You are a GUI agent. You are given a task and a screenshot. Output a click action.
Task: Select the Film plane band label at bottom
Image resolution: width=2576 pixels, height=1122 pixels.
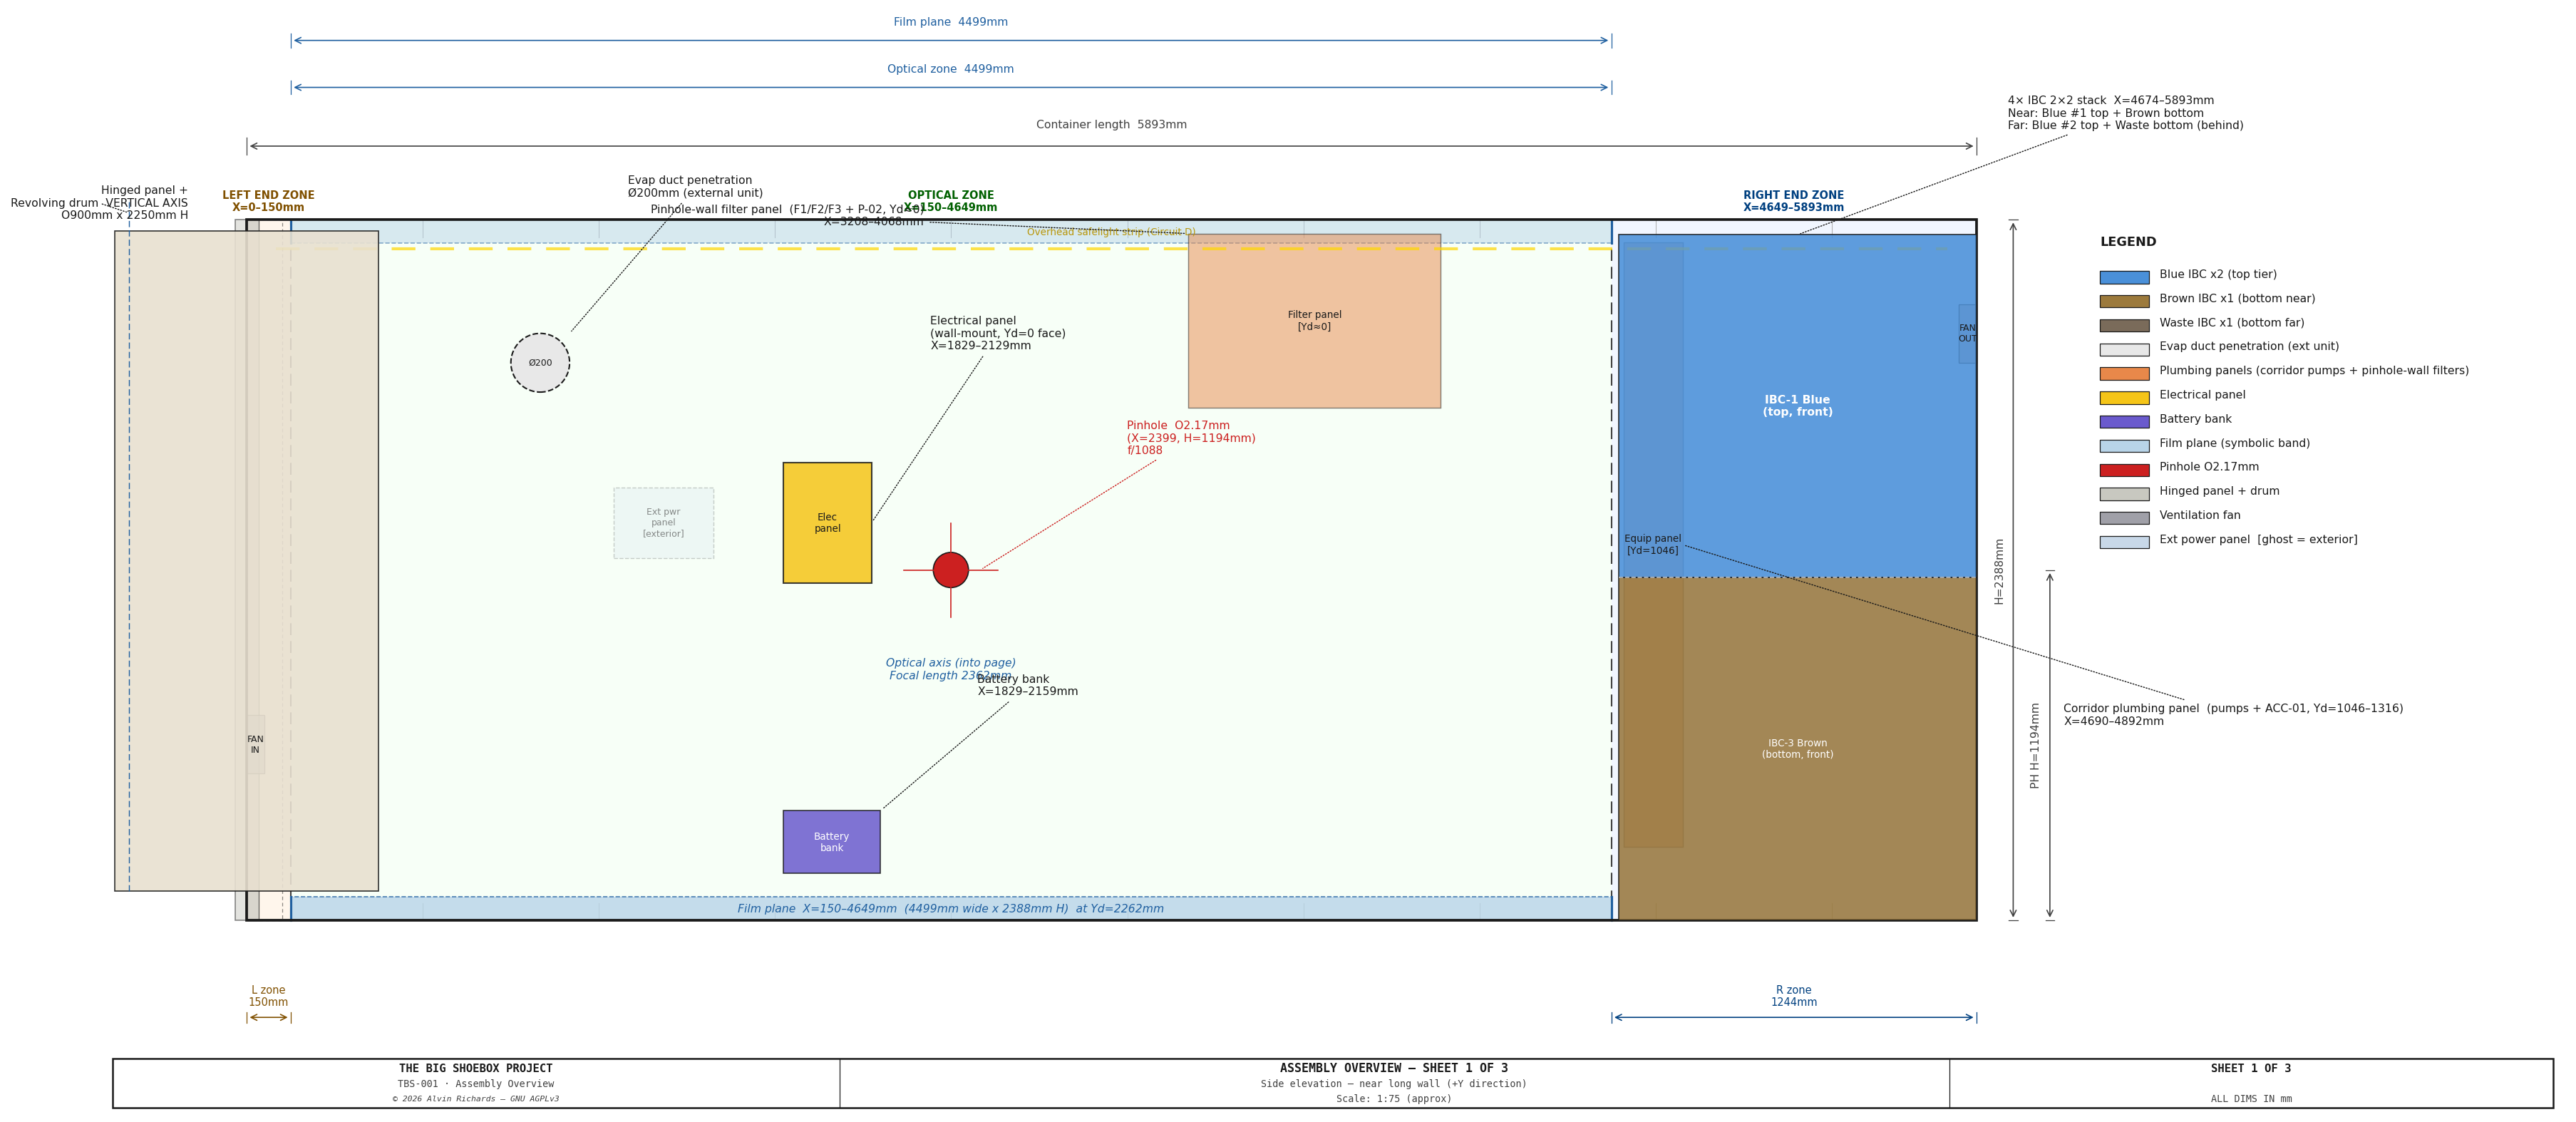[x=950, y=909]
